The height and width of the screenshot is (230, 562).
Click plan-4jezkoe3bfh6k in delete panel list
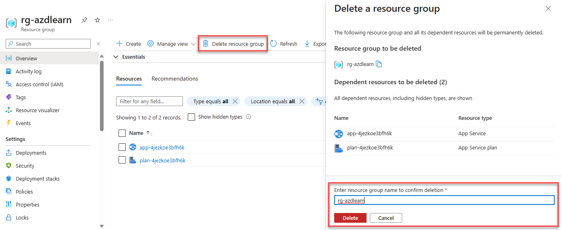370,147
